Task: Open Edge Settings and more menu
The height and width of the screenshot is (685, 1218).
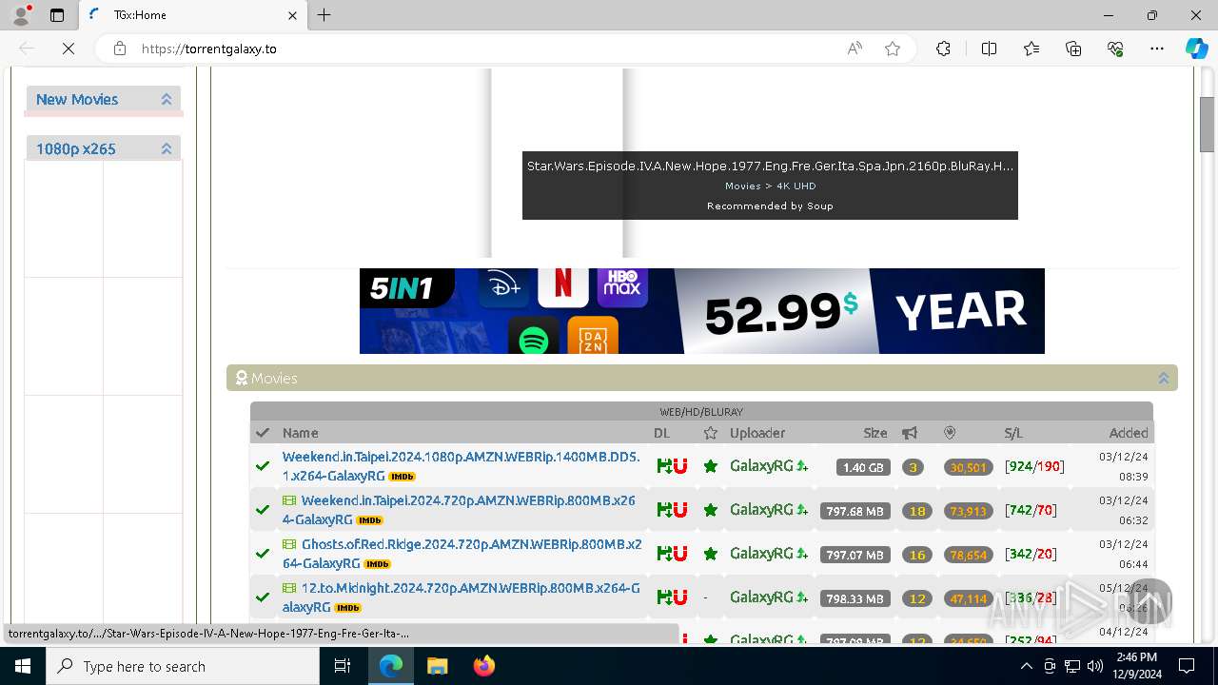Action: (x=1157, y=49)
